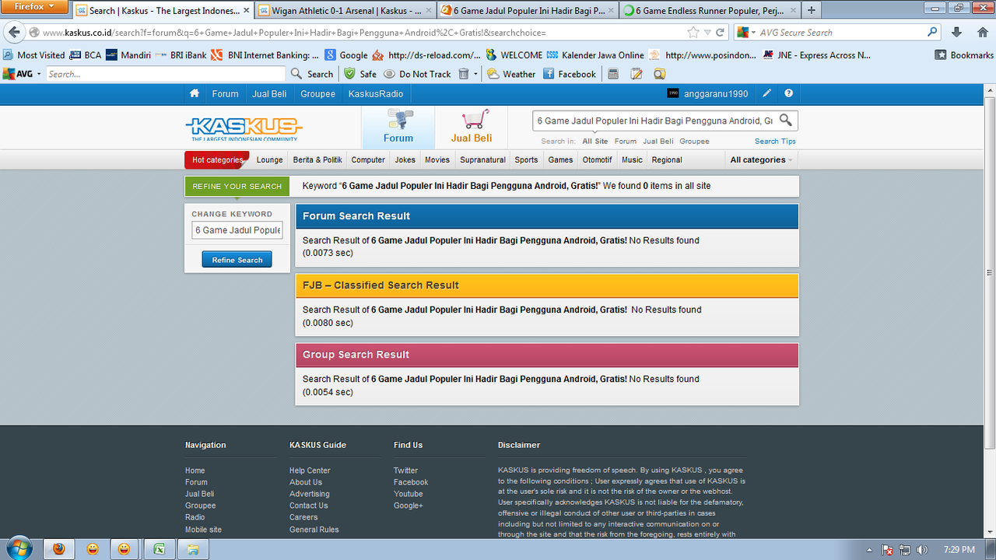
Task: Filter search in Groupee
Action: [x=694, y=142]
